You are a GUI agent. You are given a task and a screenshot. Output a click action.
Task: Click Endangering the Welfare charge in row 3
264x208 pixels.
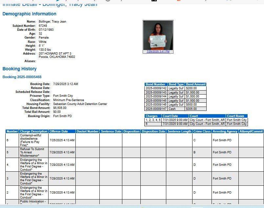pos(34,179)
